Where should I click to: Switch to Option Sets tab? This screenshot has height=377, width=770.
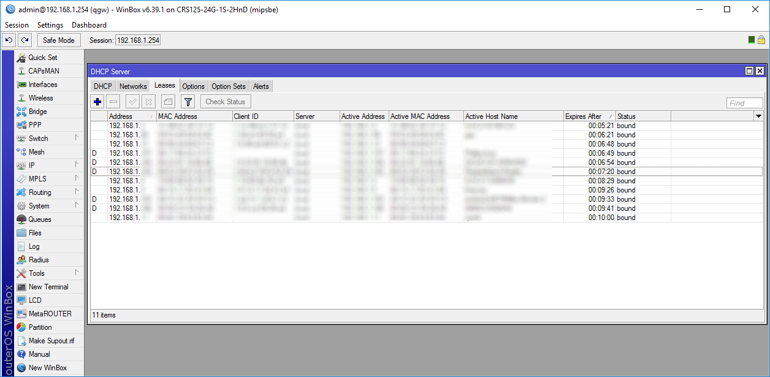(229, 86)
